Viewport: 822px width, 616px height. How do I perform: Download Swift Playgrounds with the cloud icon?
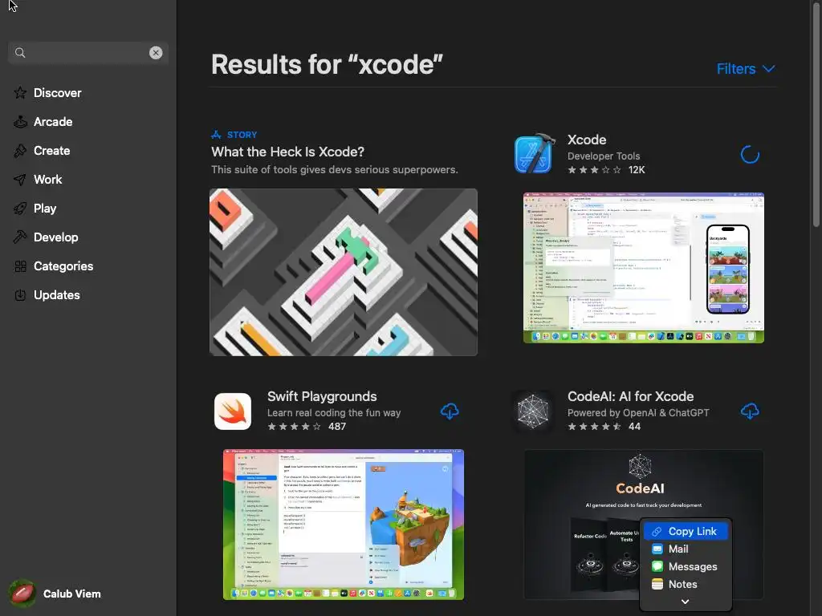coord(450,411)
